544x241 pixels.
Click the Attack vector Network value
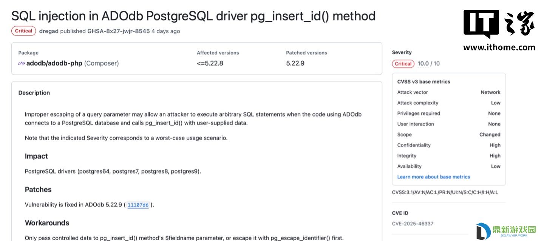click(490, 92)
